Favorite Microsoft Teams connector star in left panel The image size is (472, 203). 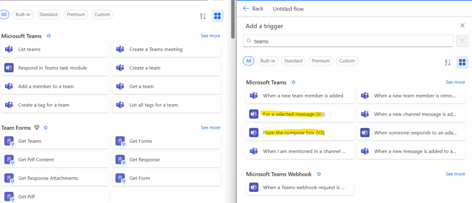[x=49, y=36]
